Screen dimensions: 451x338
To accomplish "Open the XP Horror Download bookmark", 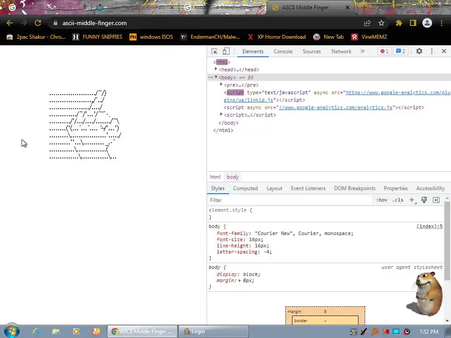I will (x=277, y=37).
